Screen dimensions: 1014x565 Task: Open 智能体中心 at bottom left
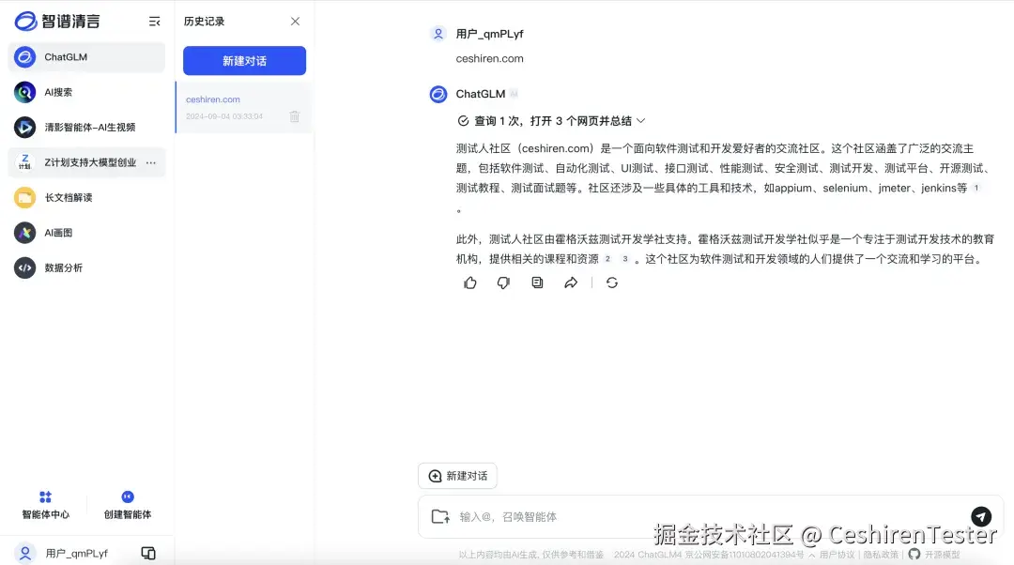44,504
